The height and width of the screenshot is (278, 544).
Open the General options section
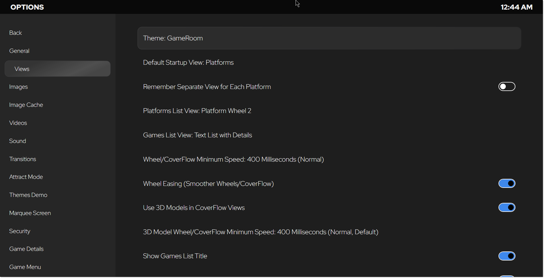19,51
